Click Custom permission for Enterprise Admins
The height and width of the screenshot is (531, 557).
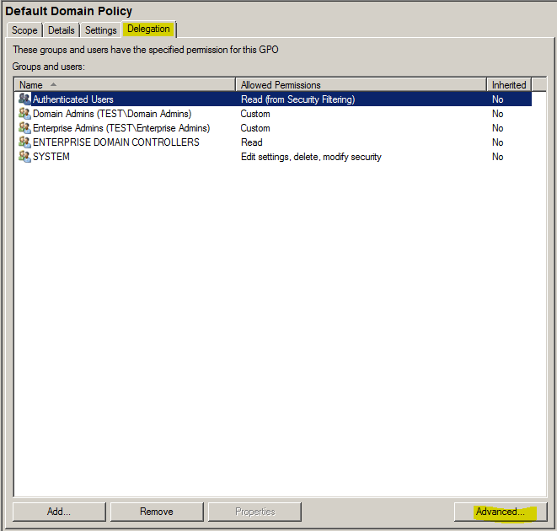click(255, 128)
